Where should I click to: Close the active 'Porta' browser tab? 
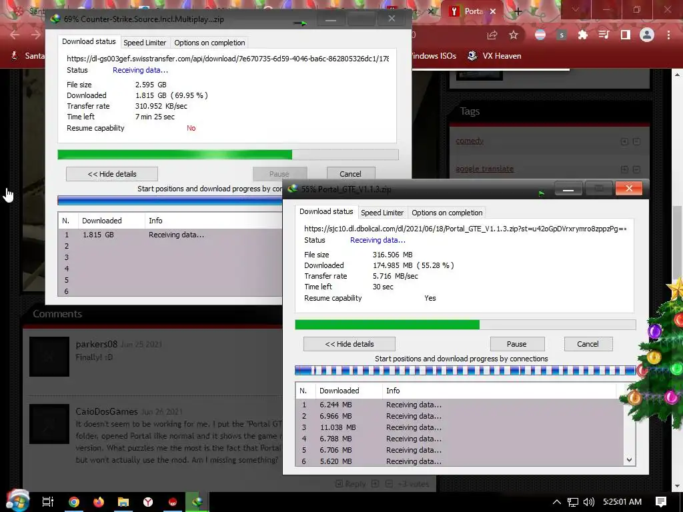tap(493, 11)
